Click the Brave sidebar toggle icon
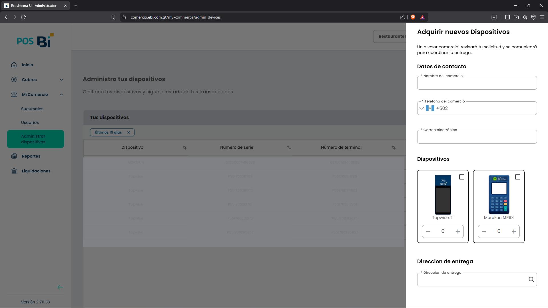 tap(507, 17)
